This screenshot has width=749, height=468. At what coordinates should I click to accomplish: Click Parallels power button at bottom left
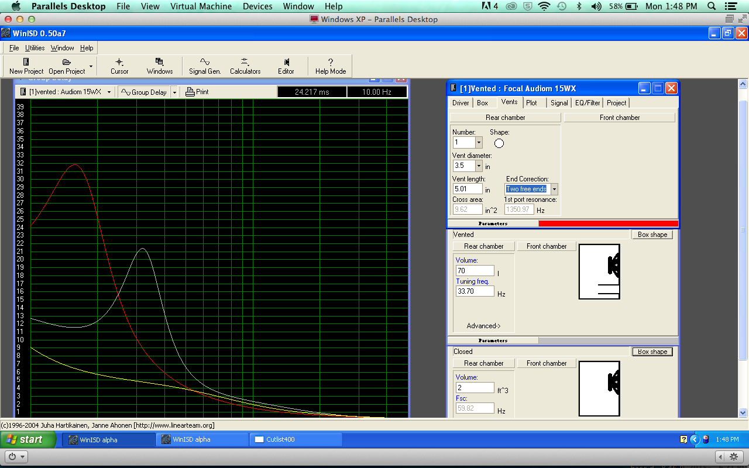coord(11,456)
